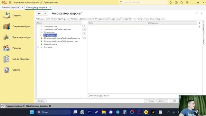Move sort field up with arrow
The height and width of the screenshot is (116, 206).
point(200,23)
